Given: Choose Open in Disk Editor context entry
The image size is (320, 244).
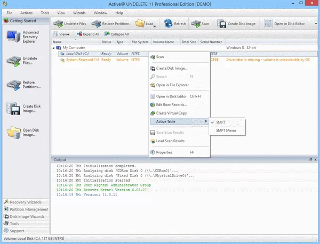Looking at the screenshot, I should 180,96.
